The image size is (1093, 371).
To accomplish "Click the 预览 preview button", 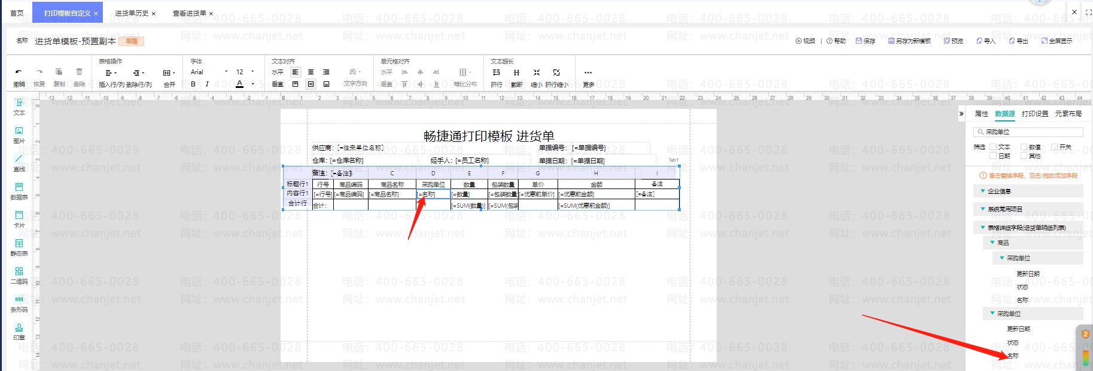I will click(954, 41).
